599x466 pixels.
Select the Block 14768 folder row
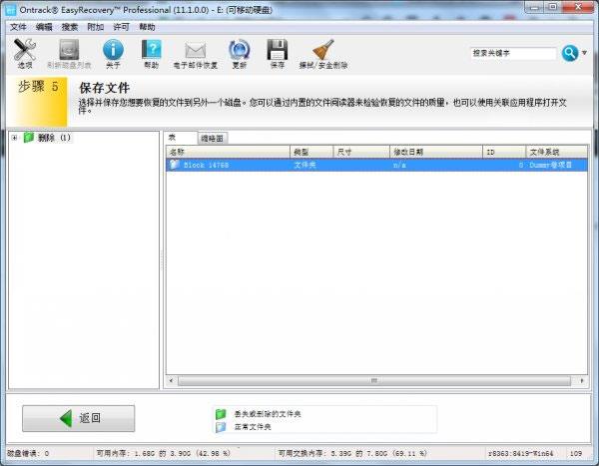click(376, 165)
